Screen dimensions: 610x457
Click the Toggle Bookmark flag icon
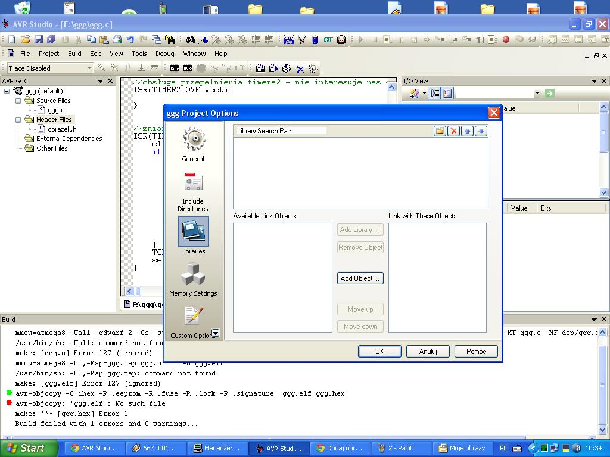(x=203, y=39)
